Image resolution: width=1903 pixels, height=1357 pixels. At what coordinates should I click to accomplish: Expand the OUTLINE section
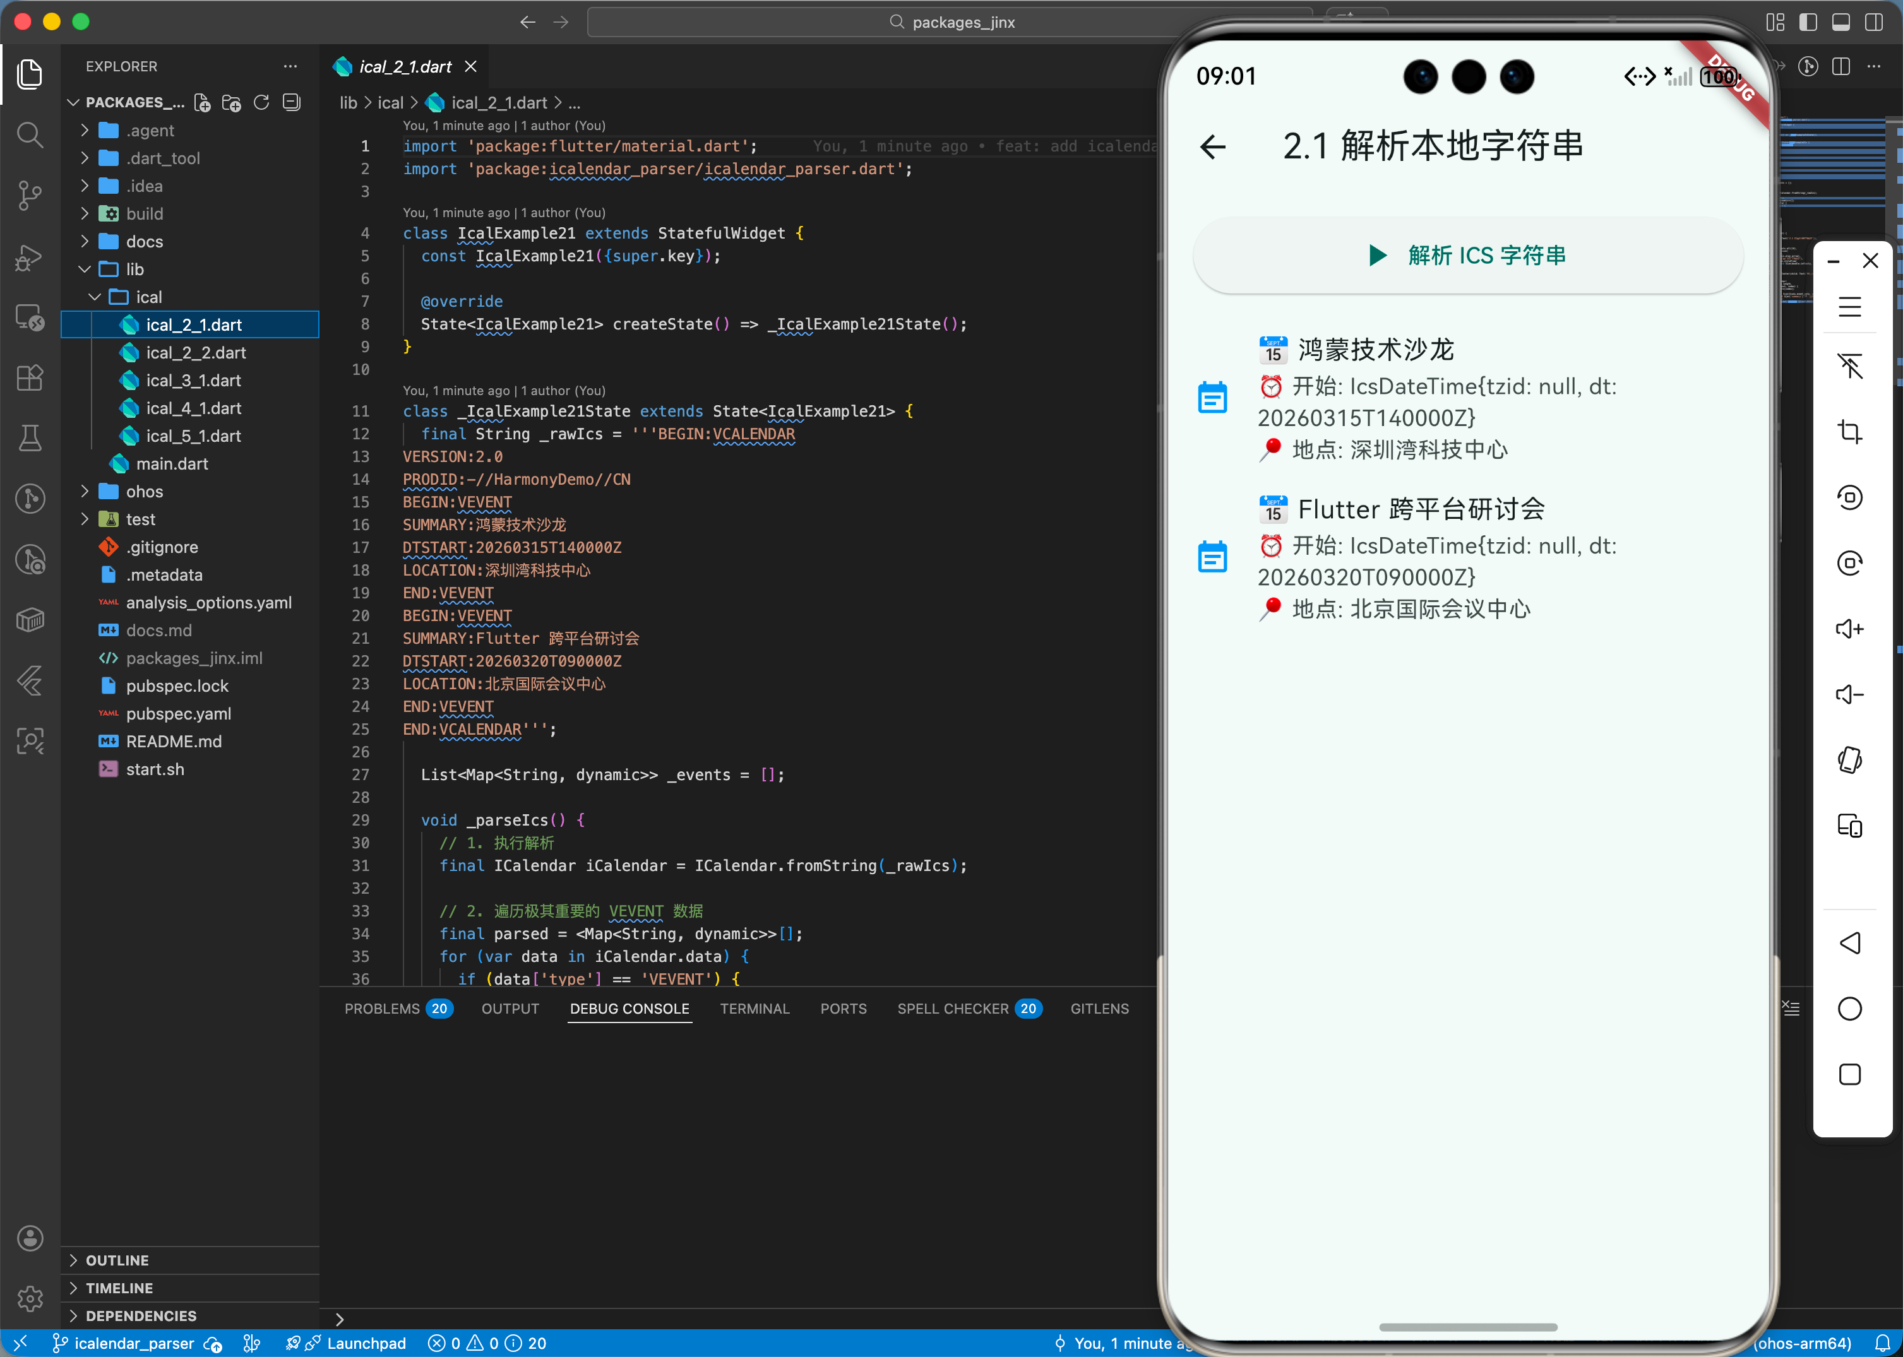click(x=117, y=1260)
